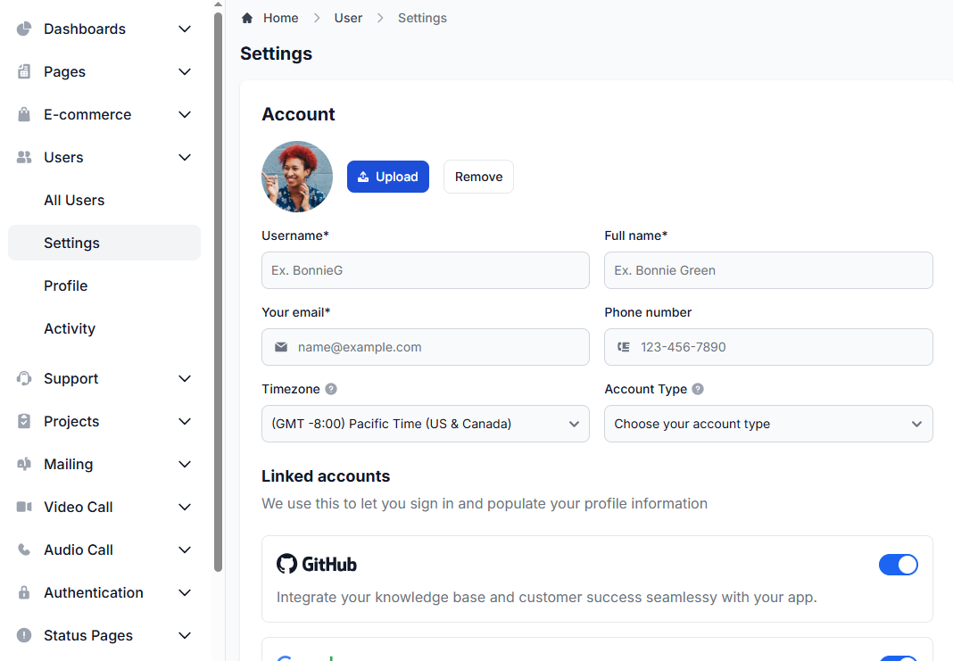Toggle the GitHub linked account switch off
The height and width of the screenshot is (661, 953).
[899, 565]
